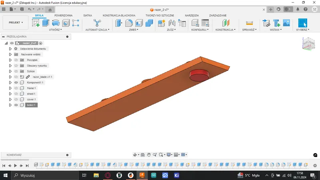Activate the Pan hand tool in navigation bar
The width and height of the screenshot is (320, 180).
pos(148,154)
